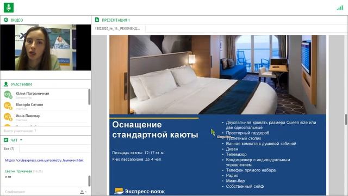Switch to the Все (7) chat tab

(x=9, y=149)
